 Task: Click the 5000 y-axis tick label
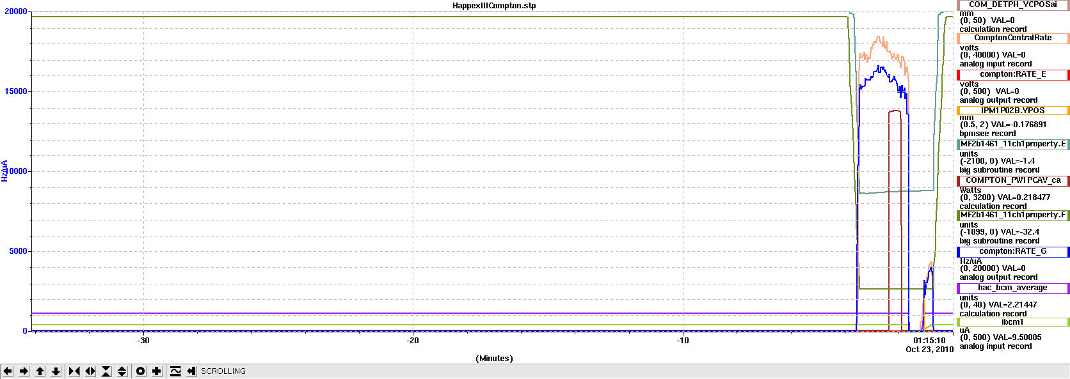pyautogui.click(x=18, y=251)
